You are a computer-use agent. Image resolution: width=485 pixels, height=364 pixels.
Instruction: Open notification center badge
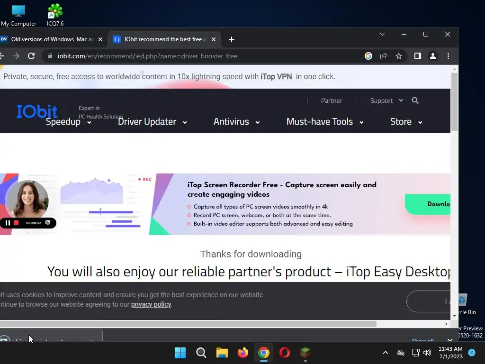pyautogui.click(x=472, y=353)
